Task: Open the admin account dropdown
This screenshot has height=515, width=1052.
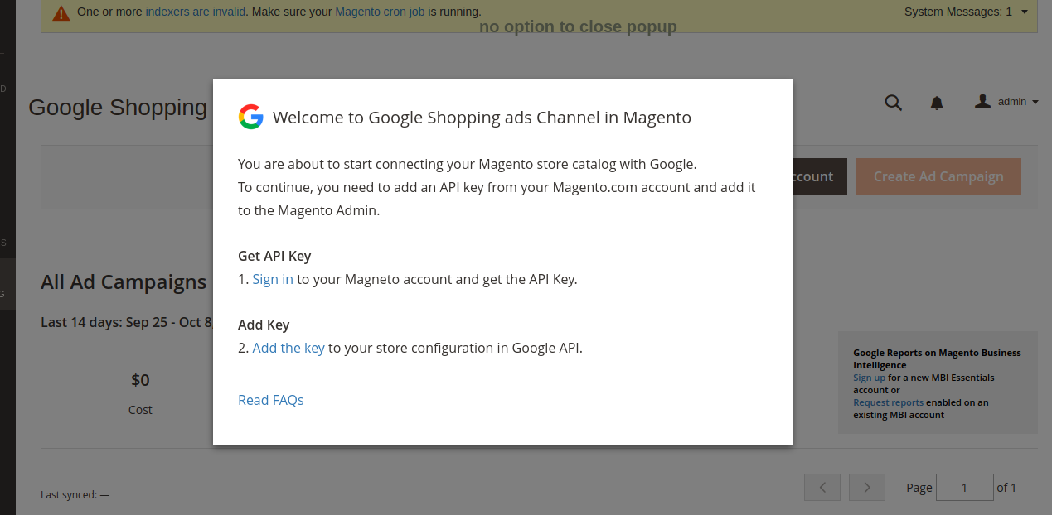Action: [1006, 102]
